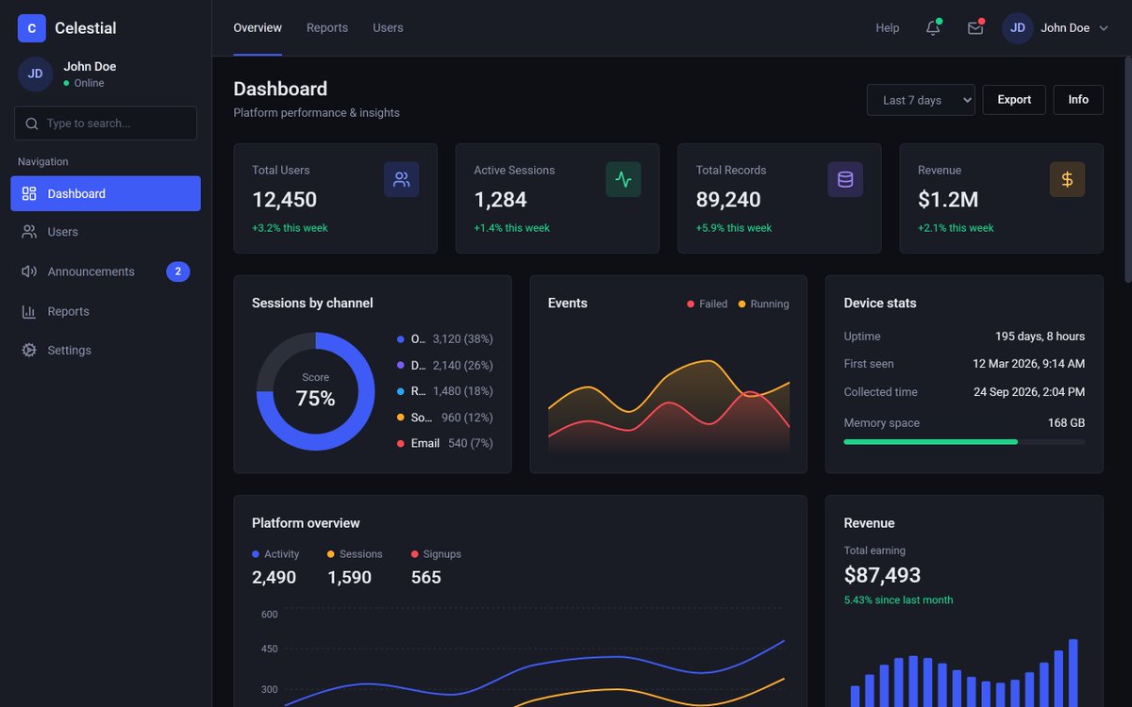Click the 89,240 Total Records value
Image resolution: width=1132 pixels, height=707 pixels.
[728, 200]
